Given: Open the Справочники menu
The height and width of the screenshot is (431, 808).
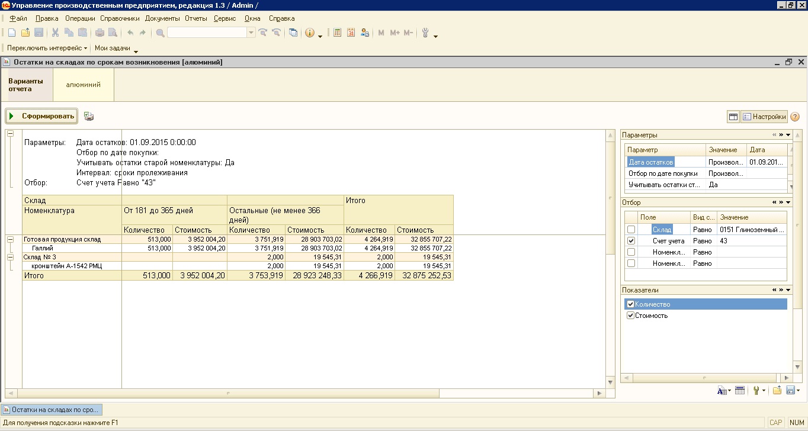Looking at the screenshot, I should [x=120, y=18].
